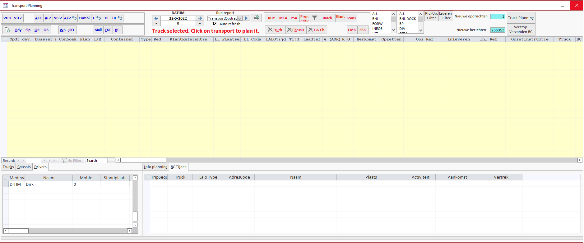584x243 pixels.
Task: Click the NB V button
Action: [x=58, y=18]
